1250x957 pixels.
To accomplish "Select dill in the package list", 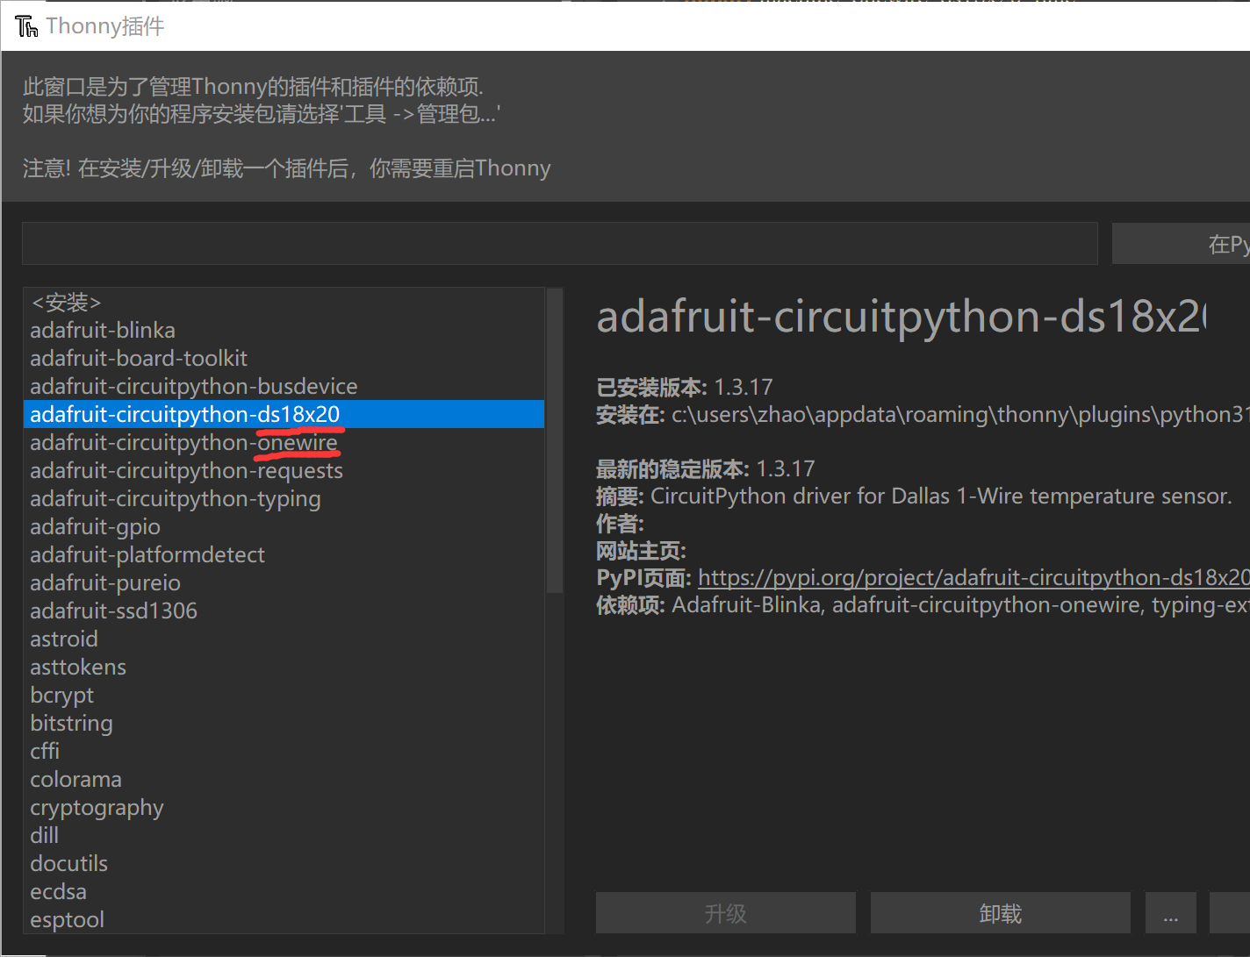I will pos(284,835).
